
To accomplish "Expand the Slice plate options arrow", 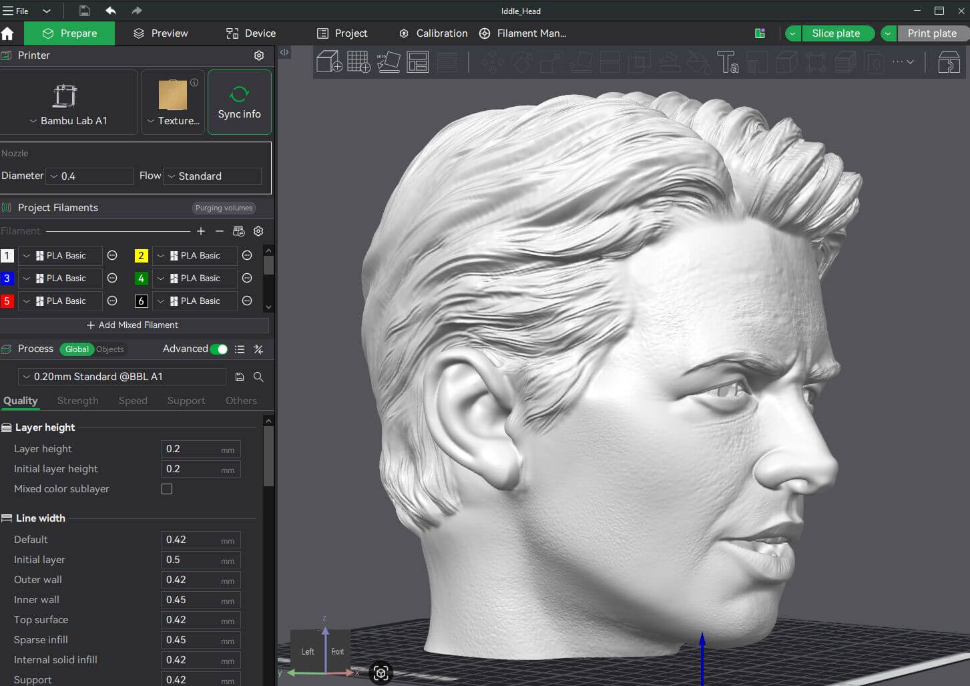I will coord(792,33).
